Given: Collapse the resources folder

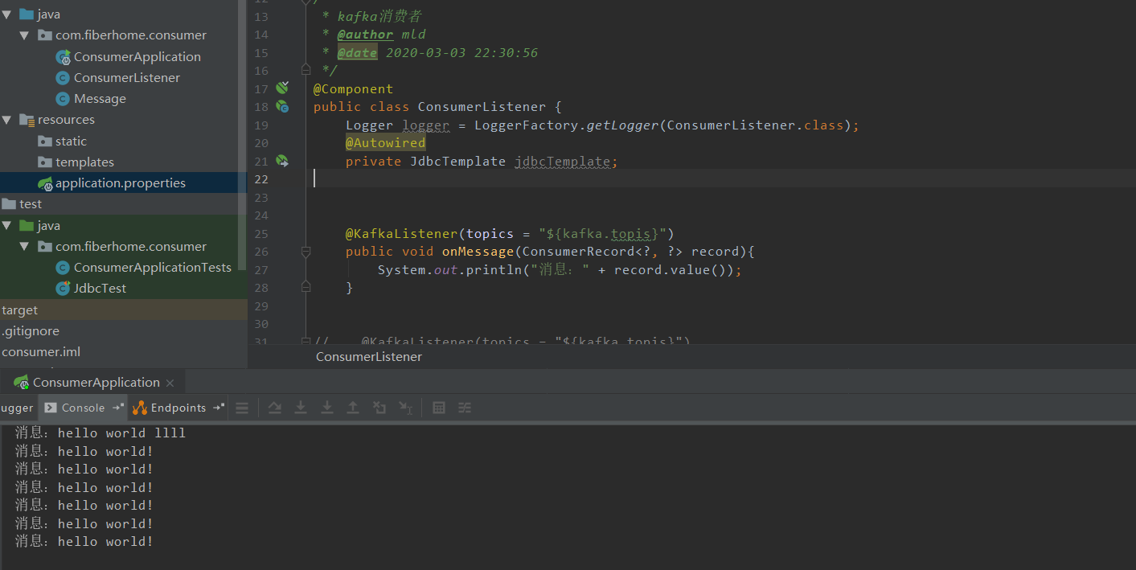Looking at the screenshot, I should [x=7, y=120].
